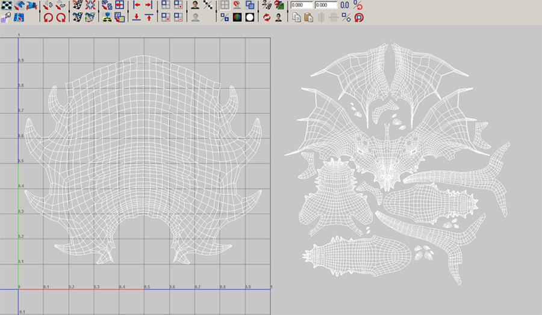Toggle the RGB channels display sphere

(x=237, y=17)
